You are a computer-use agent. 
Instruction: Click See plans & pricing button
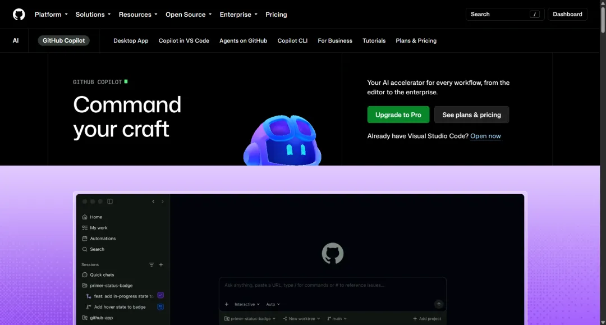tap(471, 115)
